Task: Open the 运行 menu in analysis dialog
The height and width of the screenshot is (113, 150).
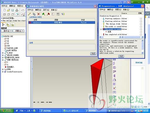Action: click(46, 10)
